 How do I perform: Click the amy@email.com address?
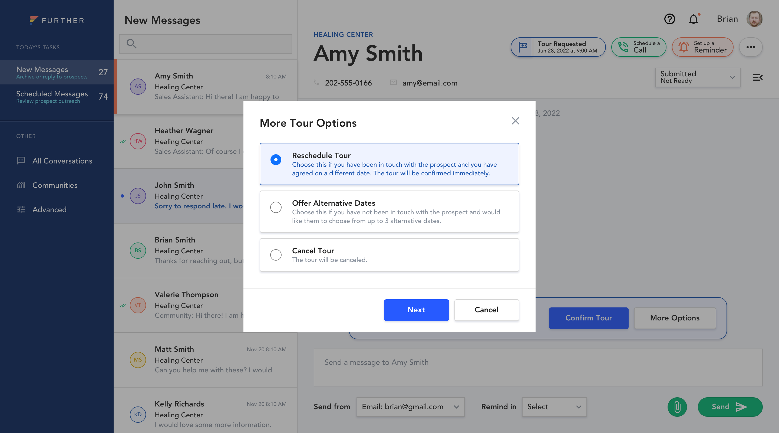[430, 83]
